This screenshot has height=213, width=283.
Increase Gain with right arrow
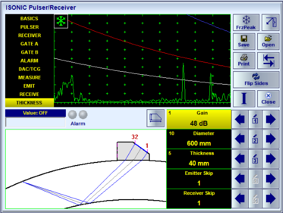[271, 119]
